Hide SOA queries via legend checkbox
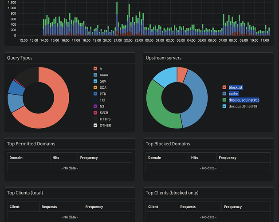Viewport: 279px width, 222px height. tap(95, 88)
